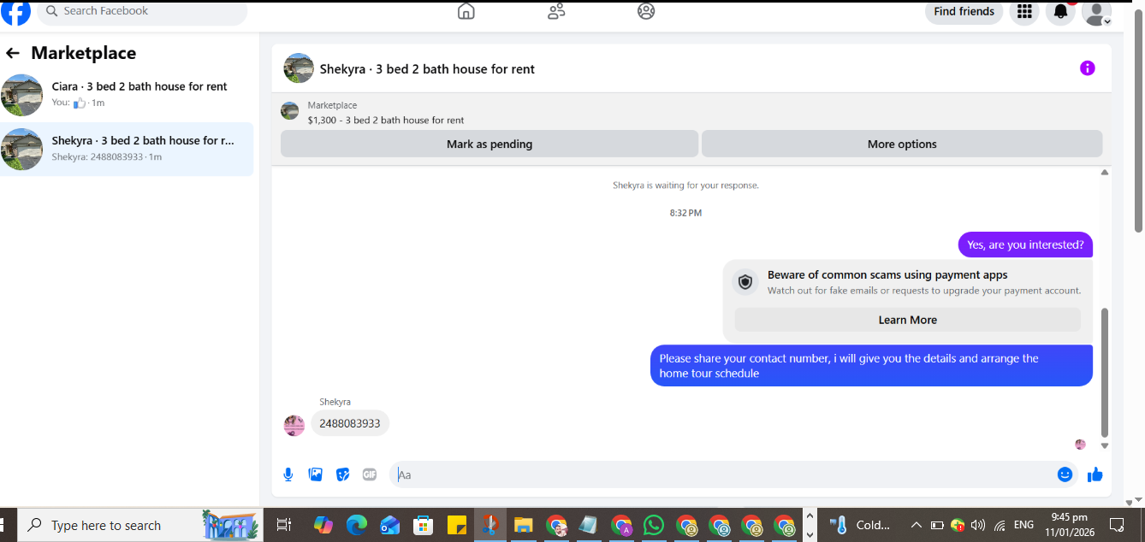This screenshot has width=1145, height=542.
Task: Click the chat scrollbar up arrow
Action: click(1105, 173)
